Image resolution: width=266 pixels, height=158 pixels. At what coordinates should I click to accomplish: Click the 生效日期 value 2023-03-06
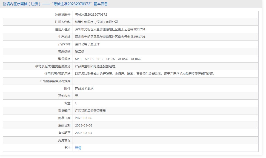tap(84, 125)
